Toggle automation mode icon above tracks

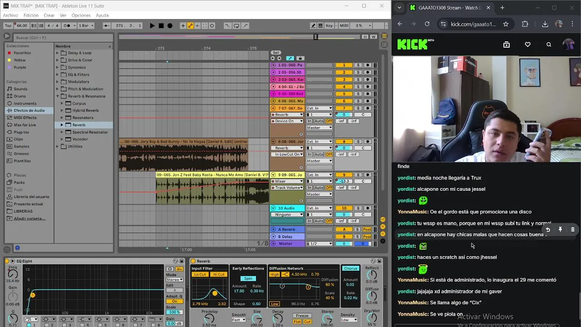pyautogui.click(x=290, y=58)
